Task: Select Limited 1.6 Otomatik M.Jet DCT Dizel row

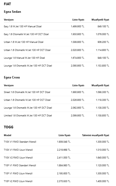Action: 56,116
